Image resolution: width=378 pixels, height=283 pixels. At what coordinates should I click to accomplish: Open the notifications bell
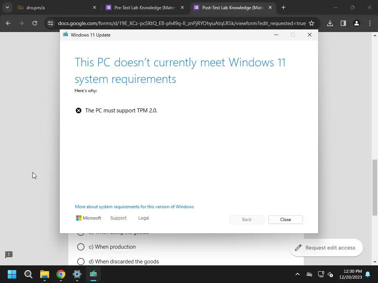coord(368,274)
